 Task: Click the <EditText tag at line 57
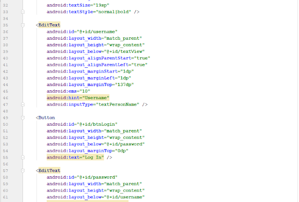(48, 171)
